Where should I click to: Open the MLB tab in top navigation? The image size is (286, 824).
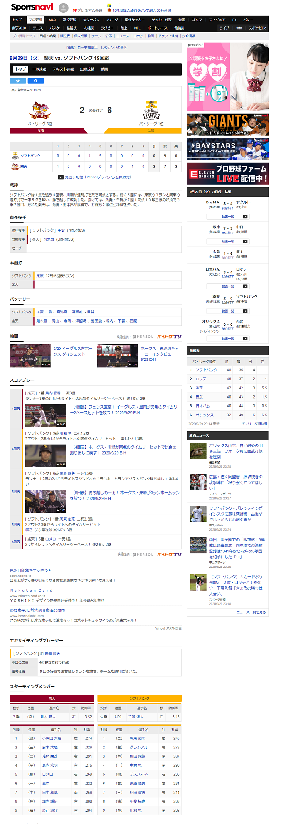[53, 20]
